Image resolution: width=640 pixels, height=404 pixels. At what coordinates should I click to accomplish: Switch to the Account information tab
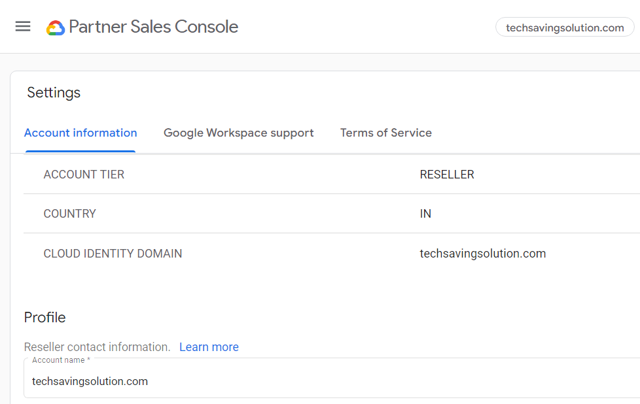point(80,133)
